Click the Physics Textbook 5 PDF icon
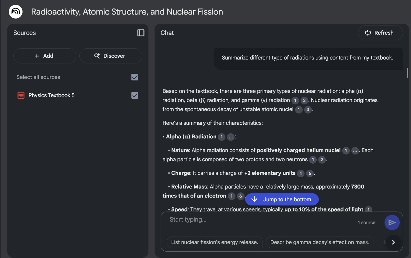411x258 pixels. pos(21,95)
